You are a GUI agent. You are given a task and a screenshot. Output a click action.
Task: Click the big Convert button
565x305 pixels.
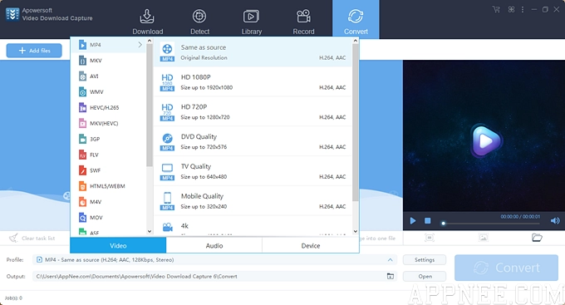pos(506,268)
